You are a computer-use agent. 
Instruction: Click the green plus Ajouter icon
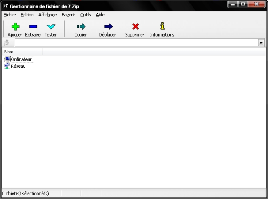[15, 27]
